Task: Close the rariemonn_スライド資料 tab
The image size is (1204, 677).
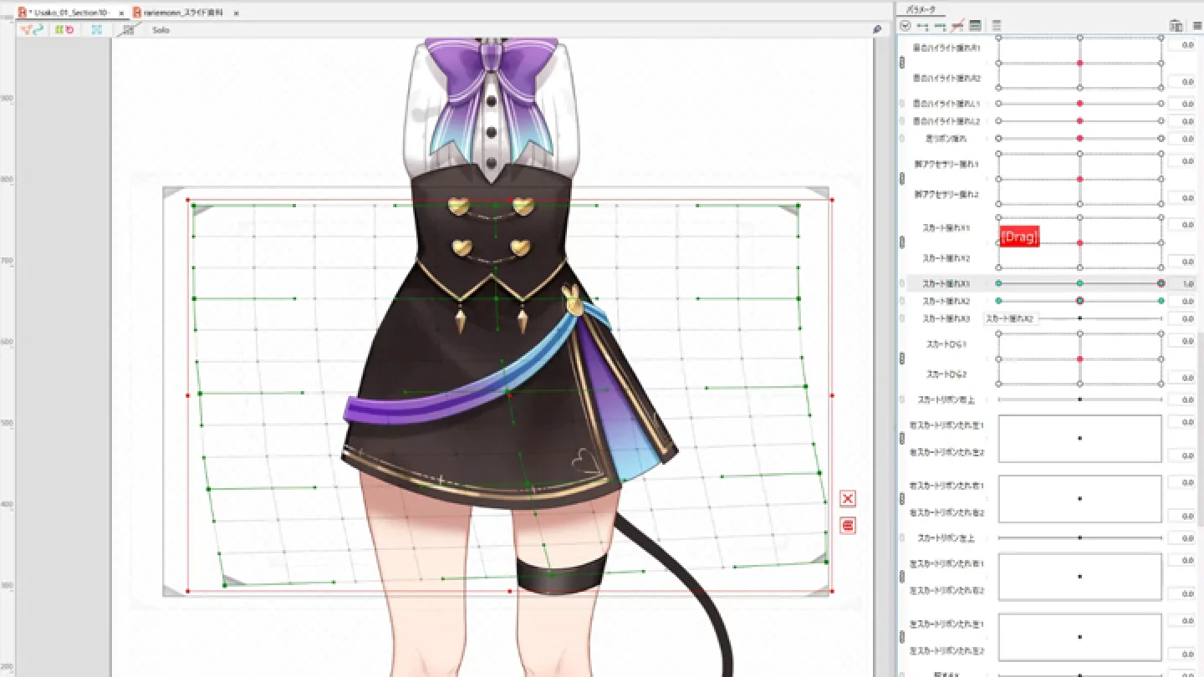Action: (235, 13)
